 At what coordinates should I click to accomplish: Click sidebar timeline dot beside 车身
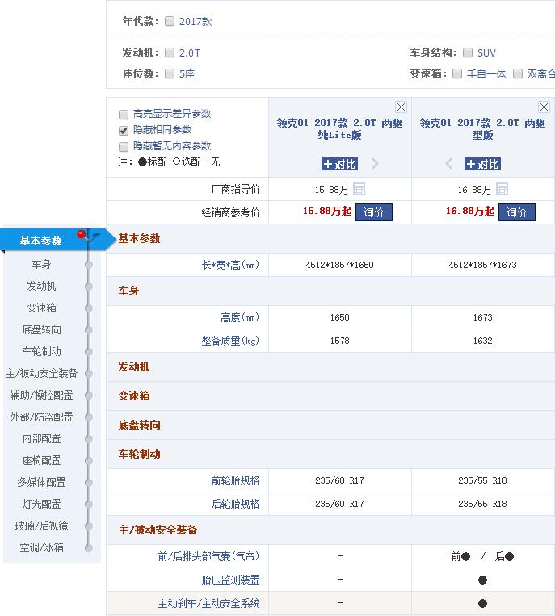(89, 265)
